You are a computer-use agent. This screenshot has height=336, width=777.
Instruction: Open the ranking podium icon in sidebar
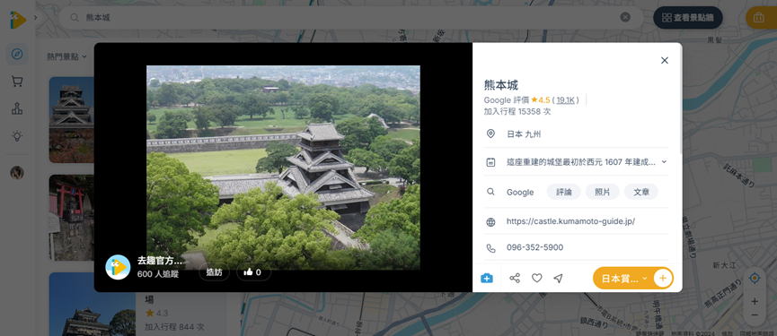pos(17,108)
